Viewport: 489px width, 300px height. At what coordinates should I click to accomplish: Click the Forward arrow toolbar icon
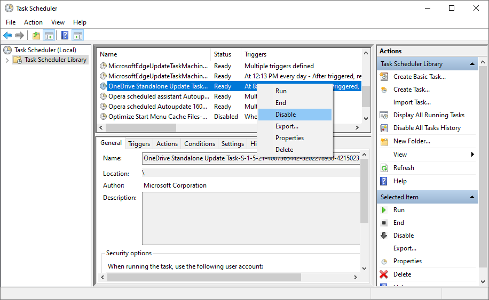tap(20, 36)
